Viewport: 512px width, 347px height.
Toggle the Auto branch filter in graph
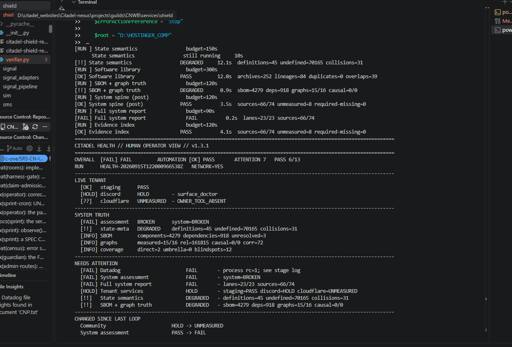coord(14,148)
